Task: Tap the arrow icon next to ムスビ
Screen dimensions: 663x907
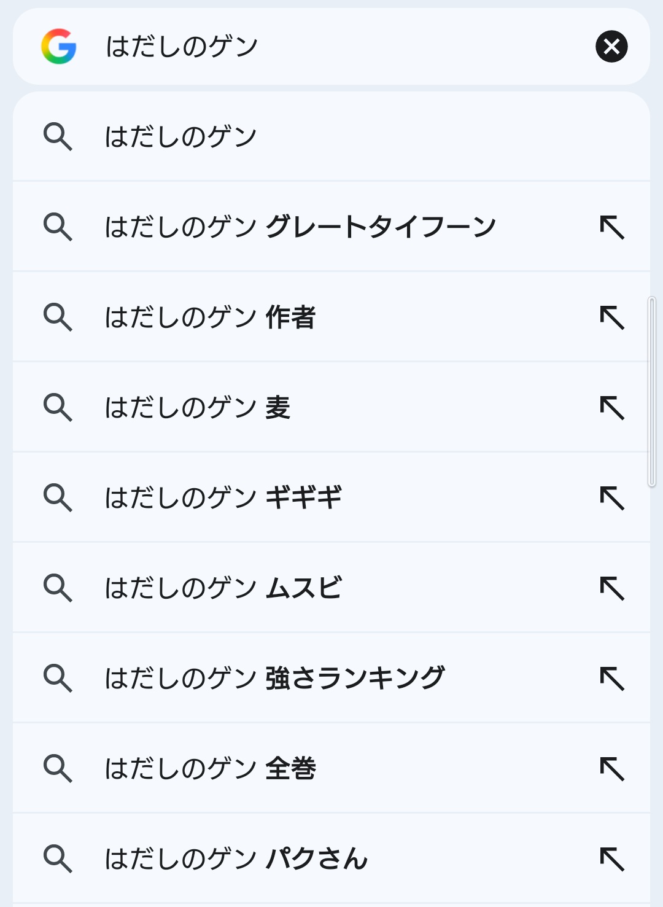Action: [612, 588]
